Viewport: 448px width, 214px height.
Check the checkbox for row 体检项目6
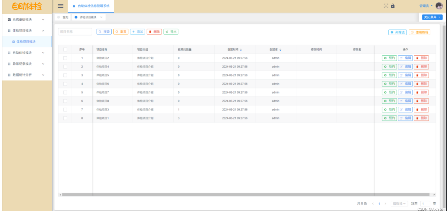[65, 84]
